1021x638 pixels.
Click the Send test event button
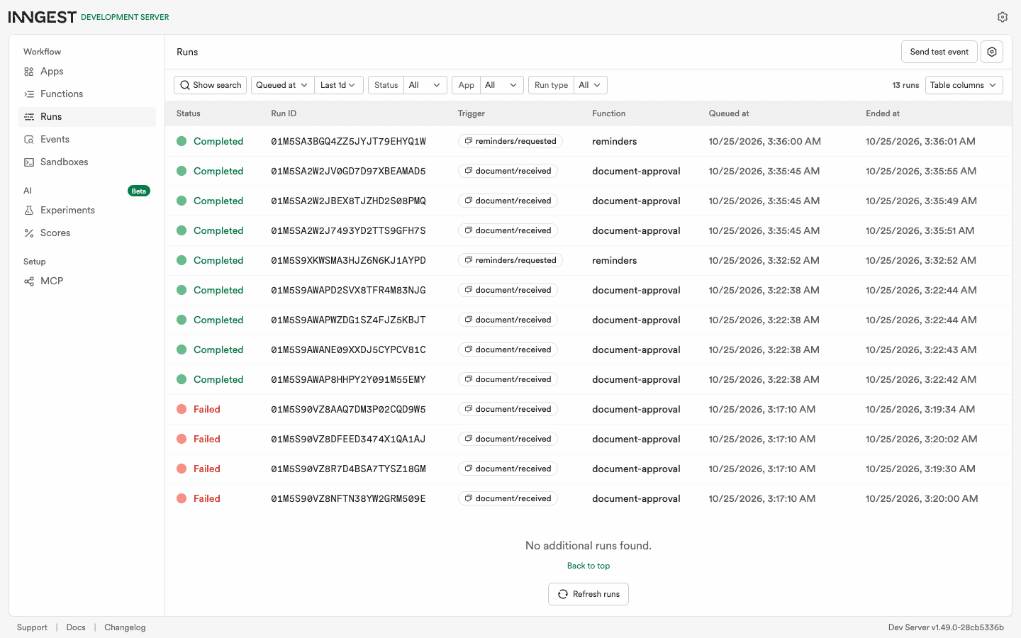tap(939, 52)
